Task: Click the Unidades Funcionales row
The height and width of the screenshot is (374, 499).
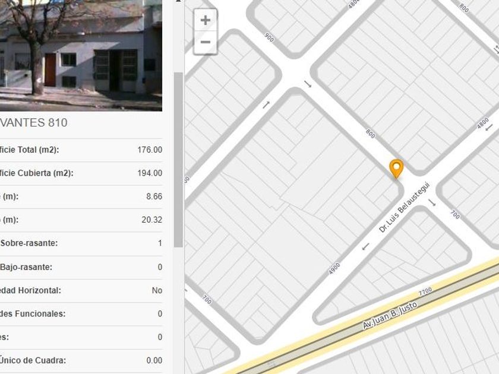Action: [x=81, y=314]
